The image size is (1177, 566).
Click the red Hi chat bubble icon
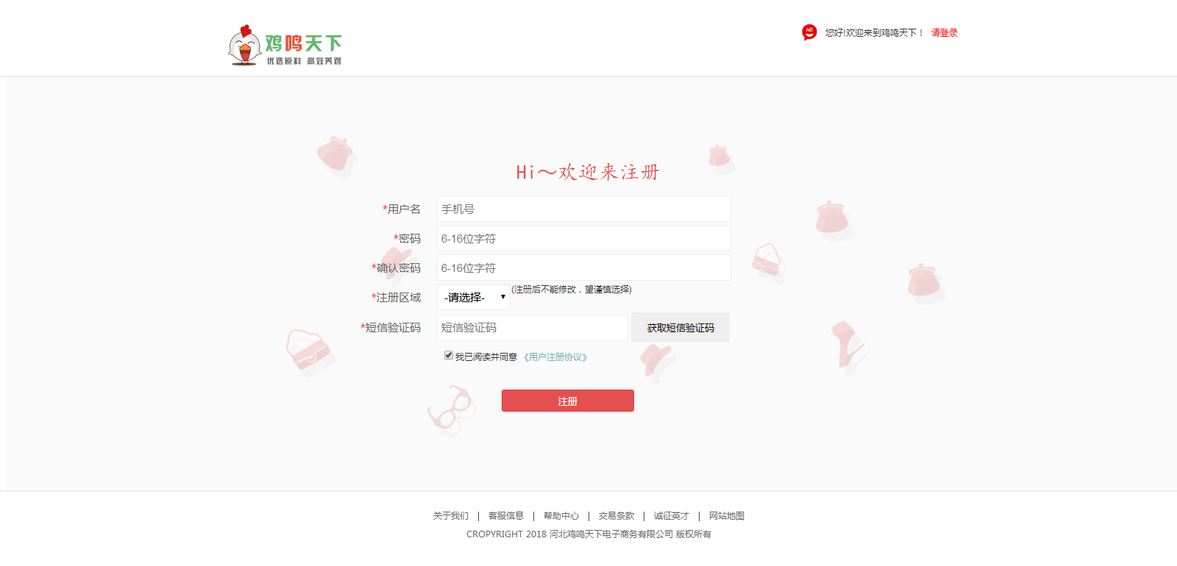[x=809, y=32]
